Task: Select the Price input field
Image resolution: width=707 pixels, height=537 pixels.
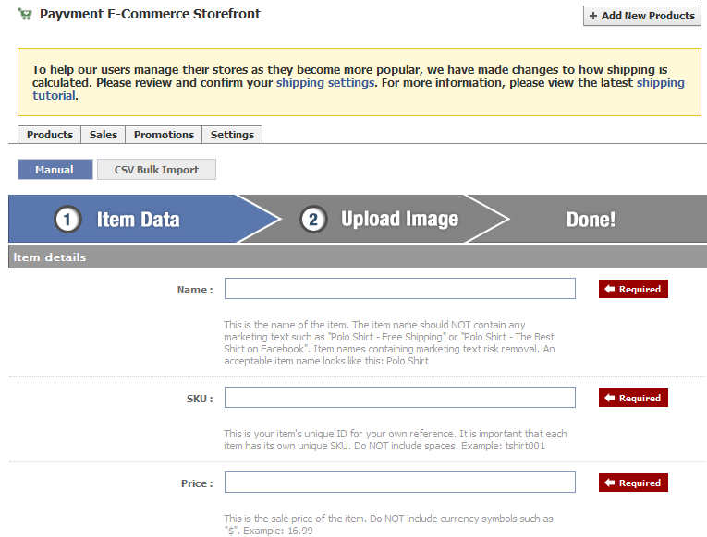Action: coord(399,483)
